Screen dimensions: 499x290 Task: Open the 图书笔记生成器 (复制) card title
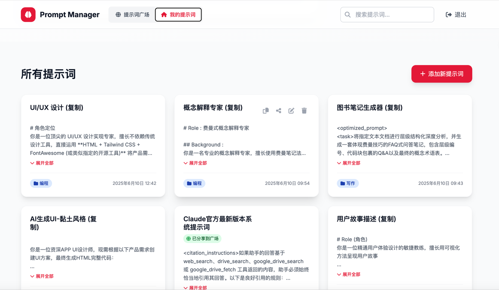coord(370,108)
